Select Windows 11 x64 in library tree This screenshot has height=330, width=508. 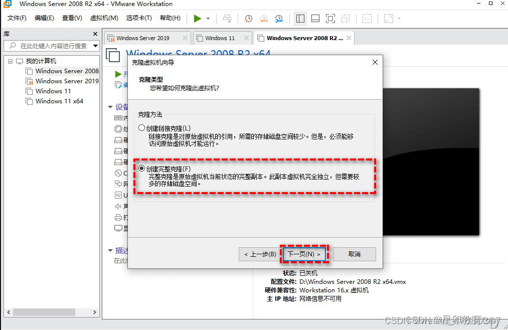coord(59,101)
